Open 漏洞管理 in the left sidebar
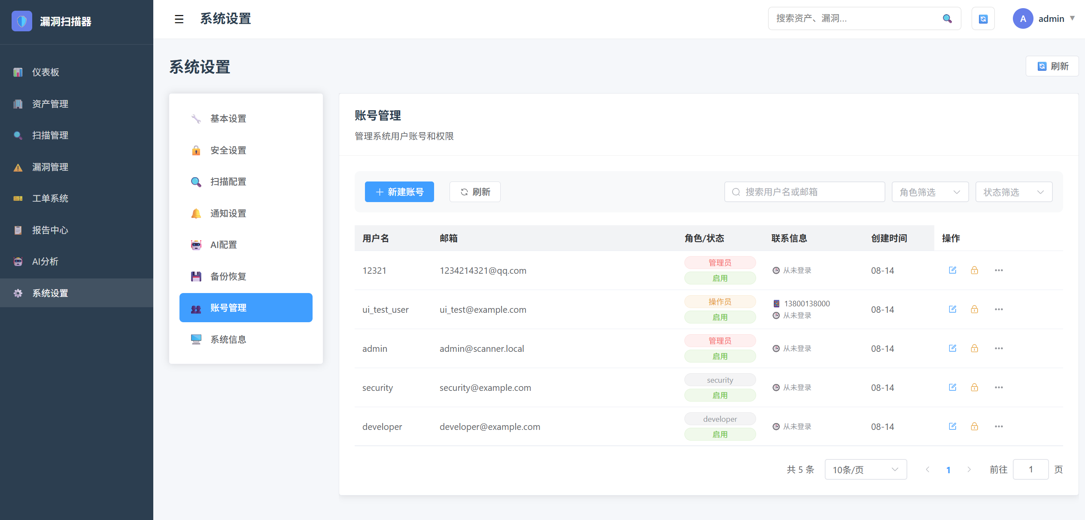This screenshot has height=520, width=1085. click(50, 167)
